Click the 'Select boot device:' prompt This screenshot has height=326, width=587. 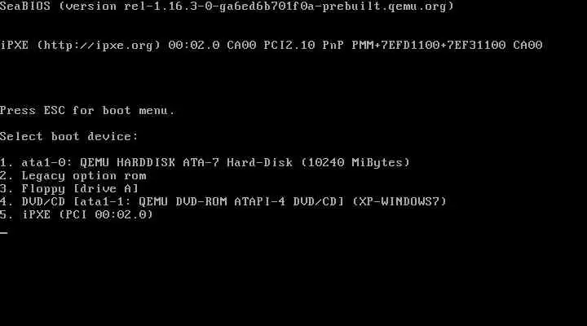point(69,136)
